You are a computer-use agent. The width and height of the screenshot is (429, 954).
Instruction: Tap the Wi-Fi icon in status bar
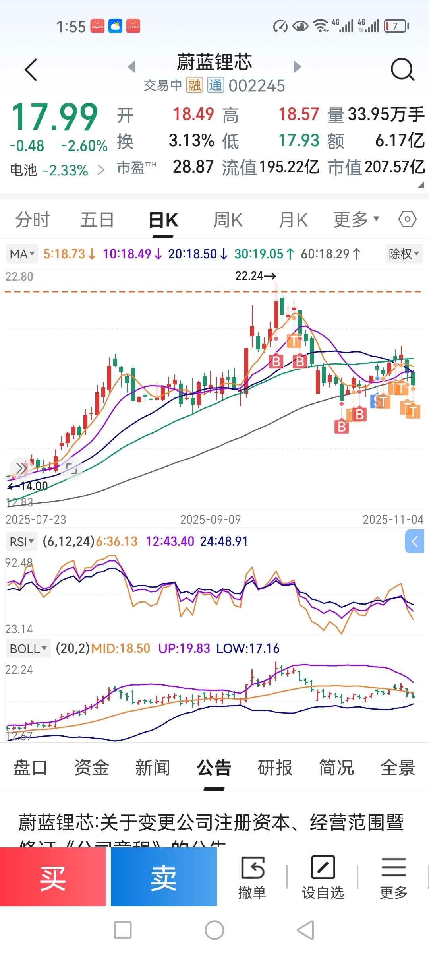tap(320, 26)
